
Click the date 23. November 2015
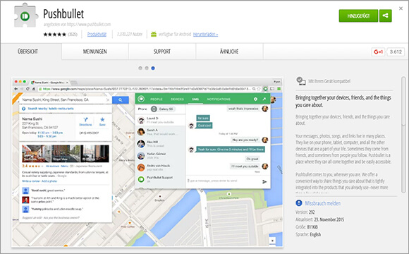[329, 219]
